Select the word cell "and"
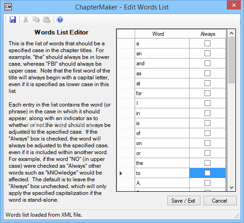 coord(162,63)
